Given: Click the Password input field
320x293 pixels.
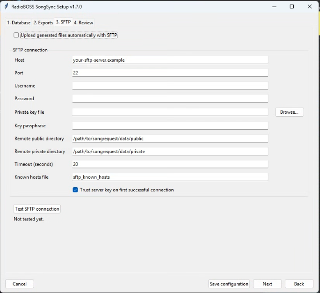Looking at the screenshot, I should pos(170,98).
